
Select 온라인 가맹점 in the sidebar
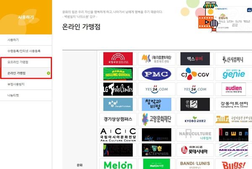[26, 73]
